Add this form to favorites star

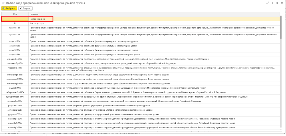(x=3, y=3)
